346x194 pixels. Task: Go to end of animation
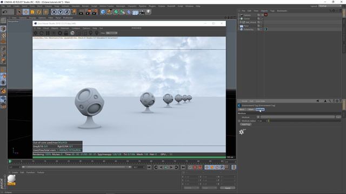(183, 168)
